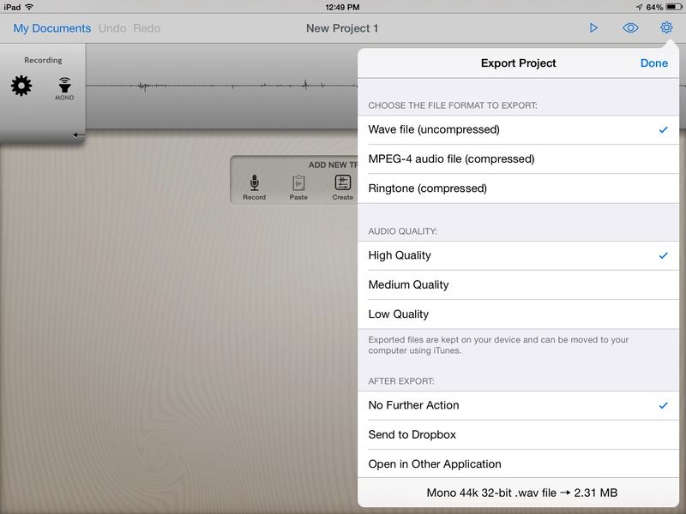Tap Done to close Export Project

click(x=653, y=63)
